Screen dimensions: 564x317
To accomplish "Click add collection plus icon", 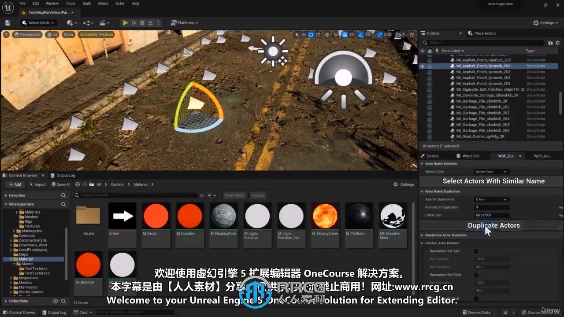I will pos(56,301).
